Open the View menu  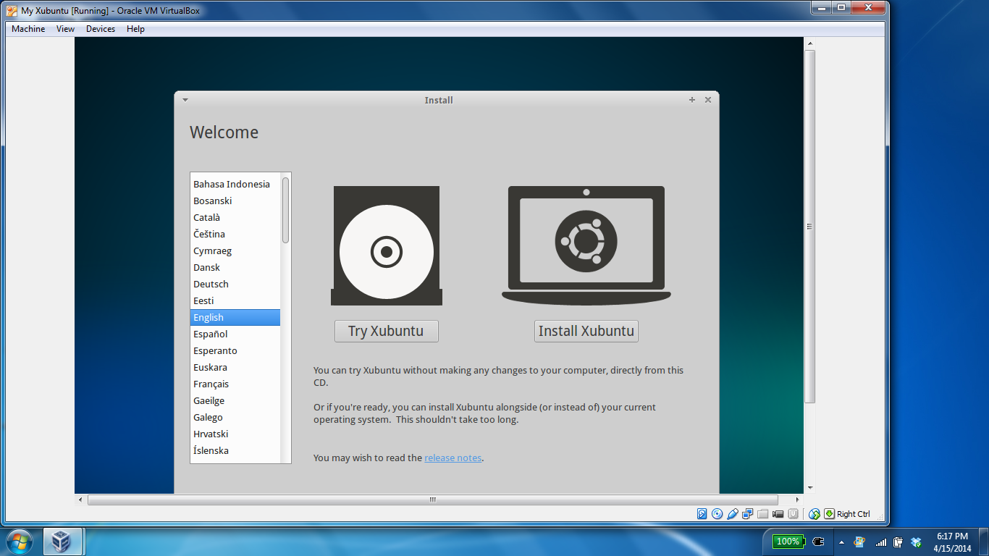[65, 29]
